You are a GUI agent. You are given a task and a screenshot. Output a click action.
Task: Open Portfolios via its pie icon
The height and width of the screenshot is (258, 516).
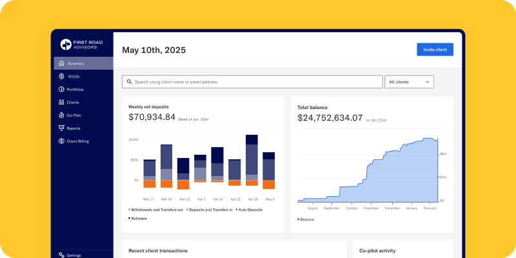click(61, 89)
